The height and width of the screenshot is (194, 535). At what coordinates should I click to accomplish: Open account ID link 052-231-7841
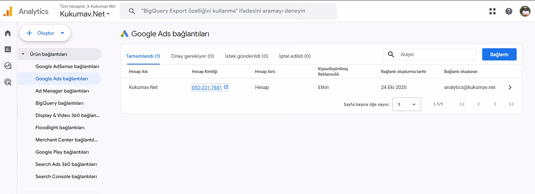click(x=207, y=87)
